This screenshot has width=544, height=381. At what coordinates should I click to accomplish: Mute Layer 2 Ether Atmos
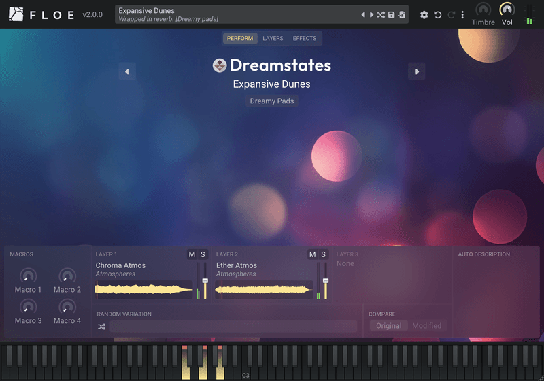(313, 254)
